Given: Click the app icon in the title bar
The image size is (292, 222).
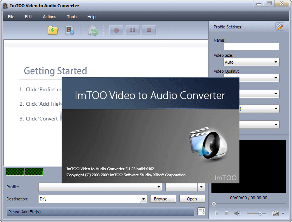Looking at the screenshot, I should (x=5, y=6).
